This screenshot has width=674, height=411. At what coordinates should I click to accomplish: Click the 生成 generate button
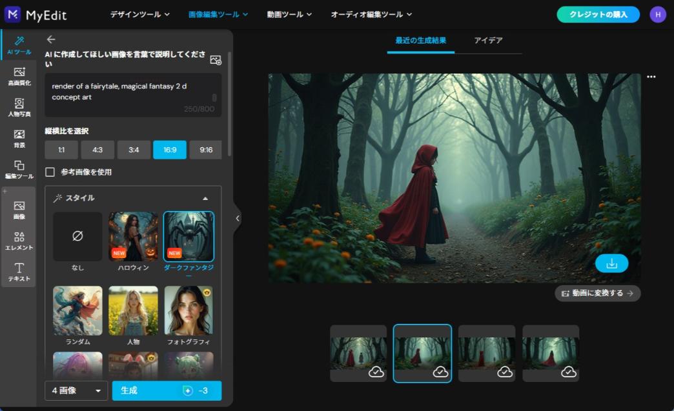click(167, 390)
